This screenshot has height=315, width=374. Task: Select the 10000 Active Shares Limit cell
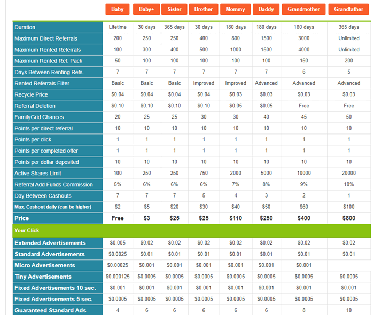click(303, 173)
